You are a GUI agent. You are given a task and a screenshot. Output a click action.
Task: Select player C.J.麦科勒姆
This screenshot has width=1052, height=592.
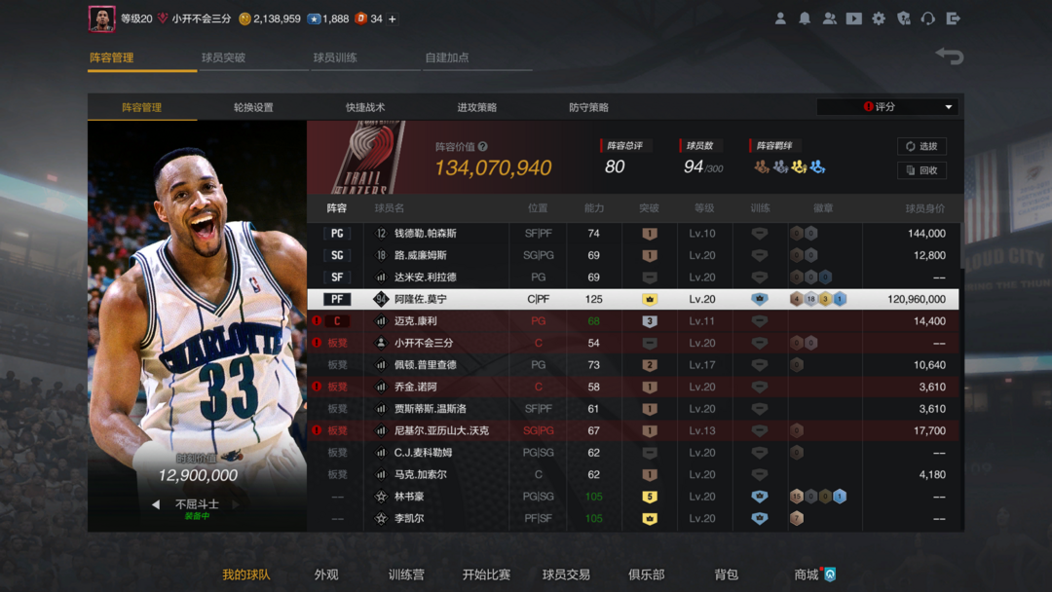424,453
